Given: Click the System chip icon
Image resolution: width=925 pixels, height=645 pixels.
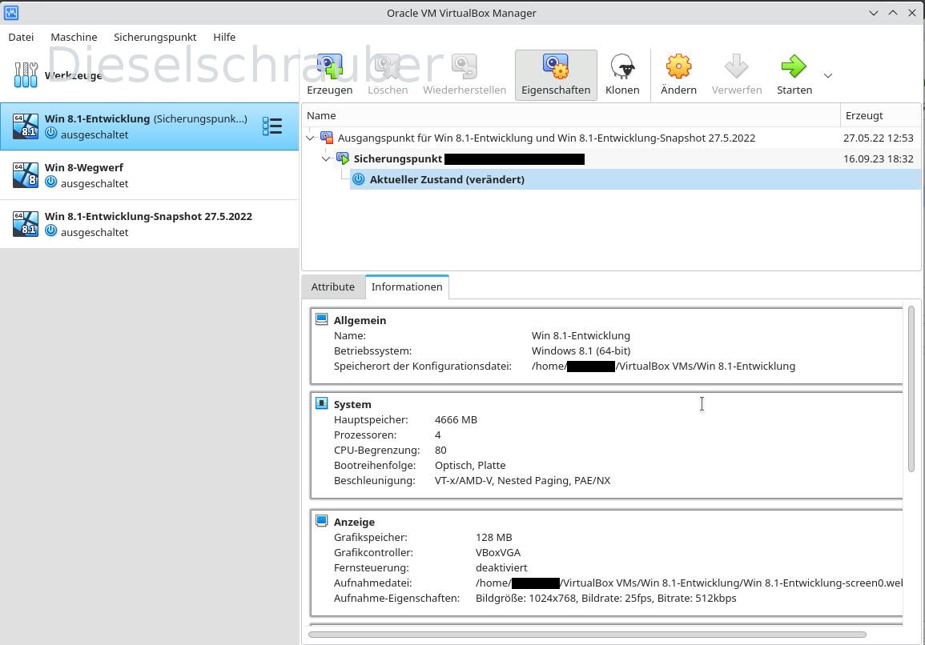Looking at the screenshot, I should (x=321, y=403).
